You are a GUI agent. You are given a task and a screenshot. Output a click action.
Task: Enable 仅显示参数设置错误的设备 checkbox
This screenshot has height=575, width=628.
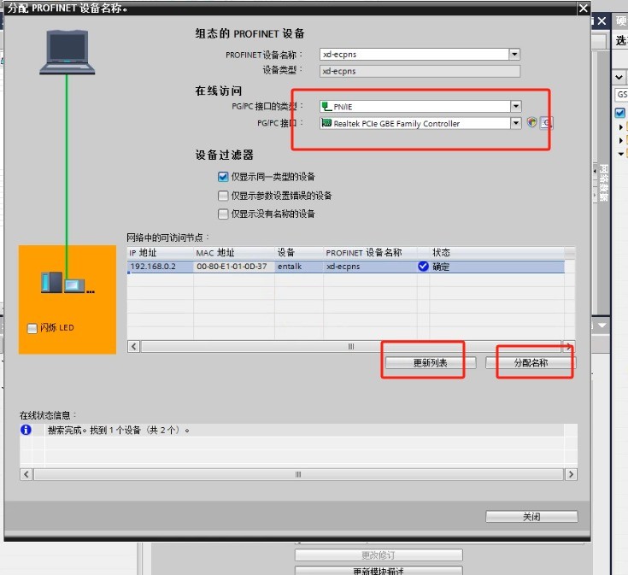click(x=224, y=196)
